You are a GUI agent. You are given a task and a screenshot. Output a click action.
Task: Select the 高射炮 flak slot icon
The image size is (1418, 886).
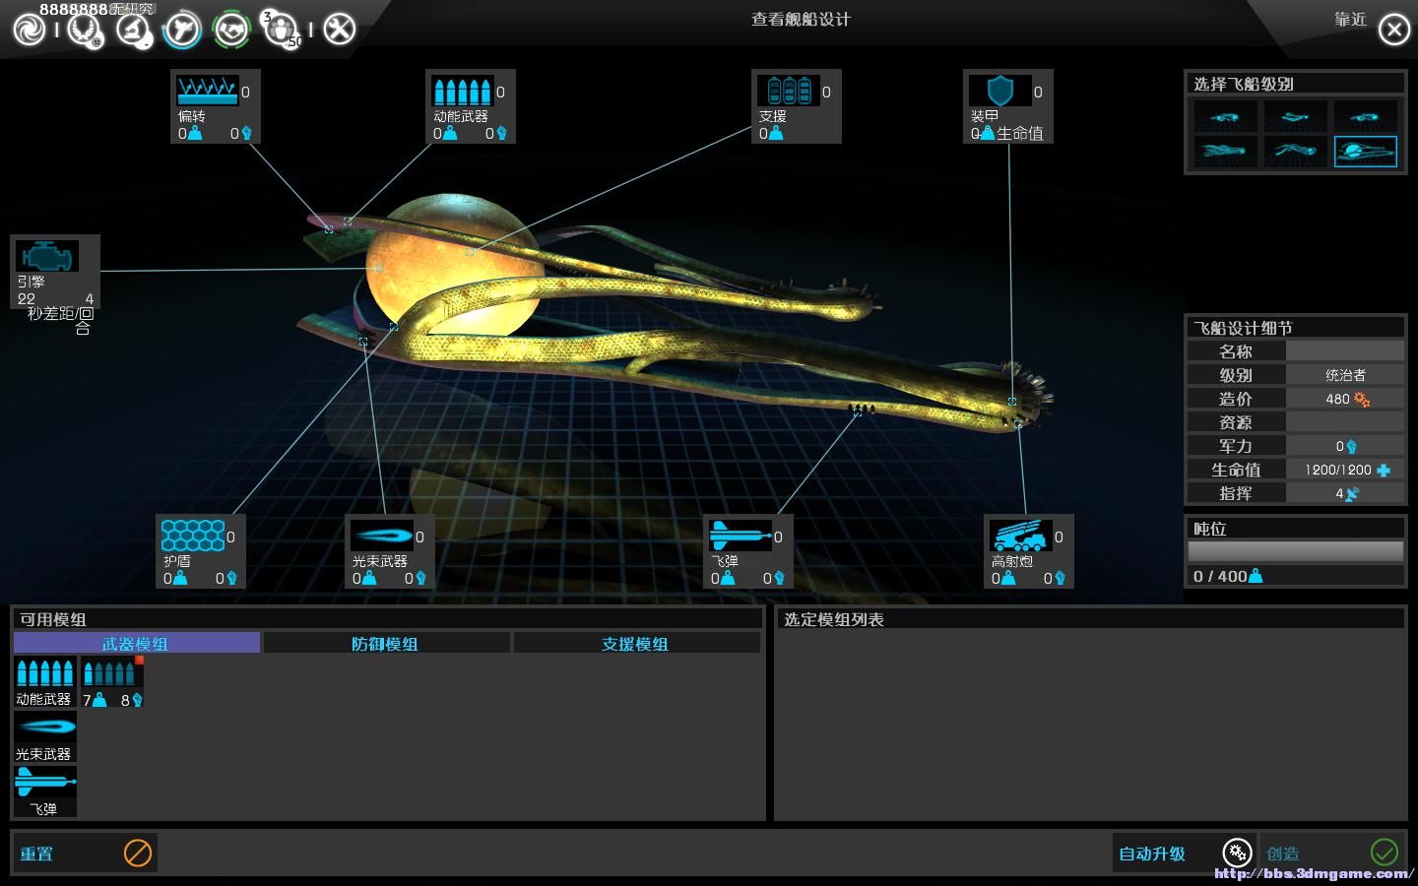pos(1020,536)
